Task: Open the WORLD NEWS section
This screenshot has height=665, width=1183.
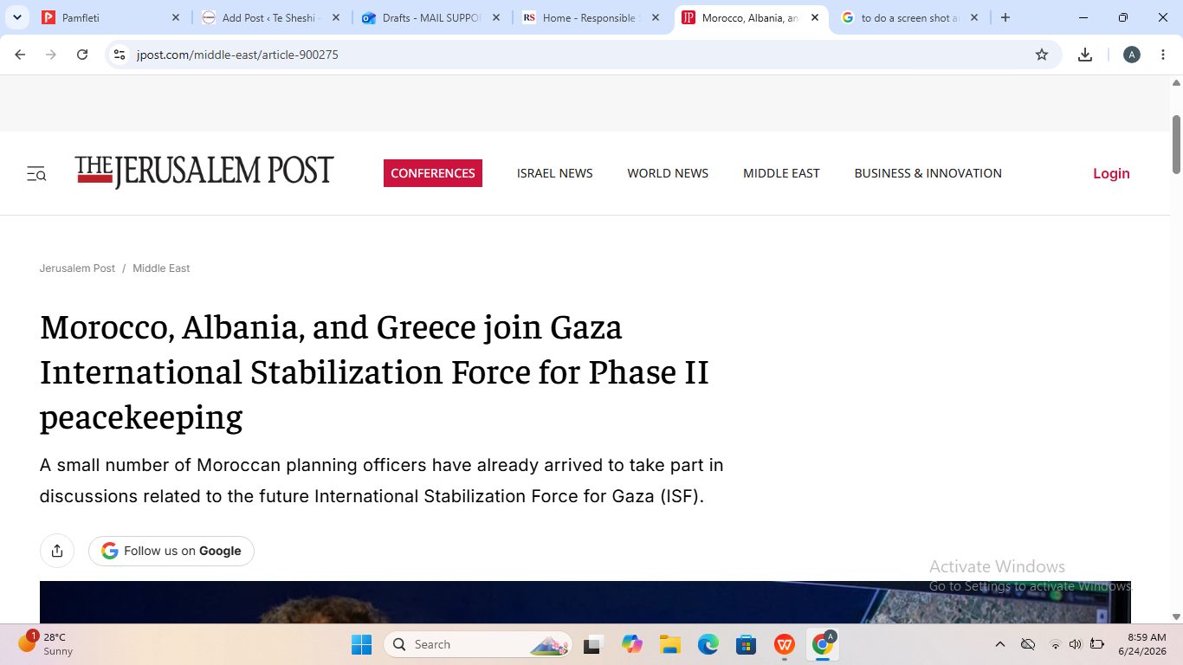Action: click(668, 173)
